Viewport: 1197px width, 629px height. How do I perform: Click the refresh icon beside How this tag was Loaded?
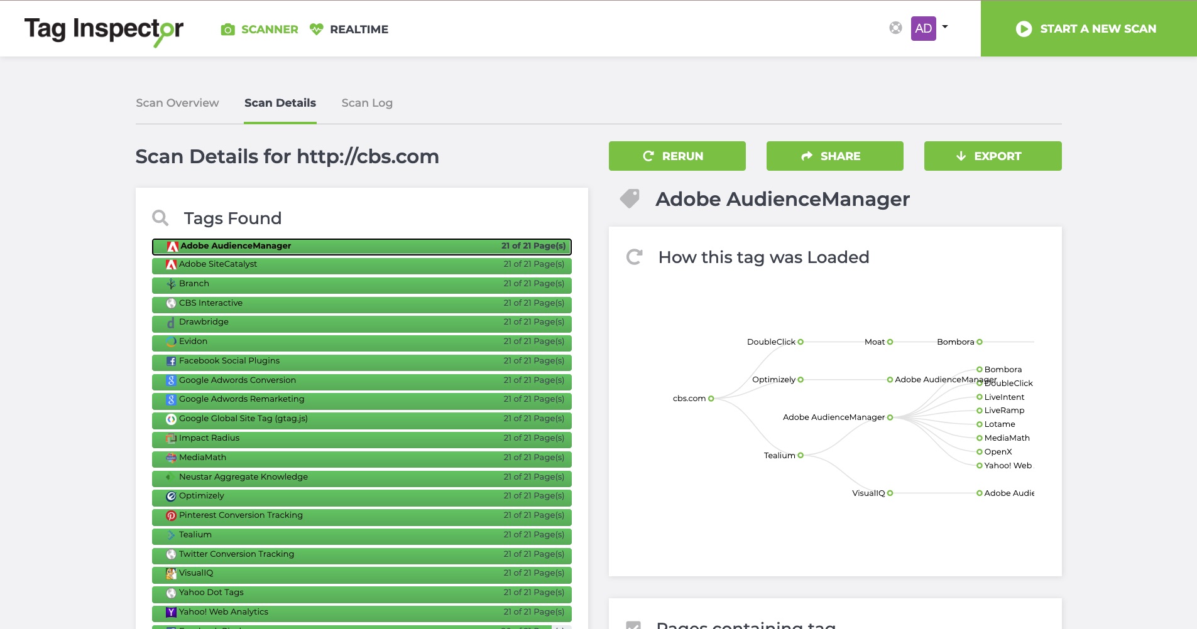[635, 257]
